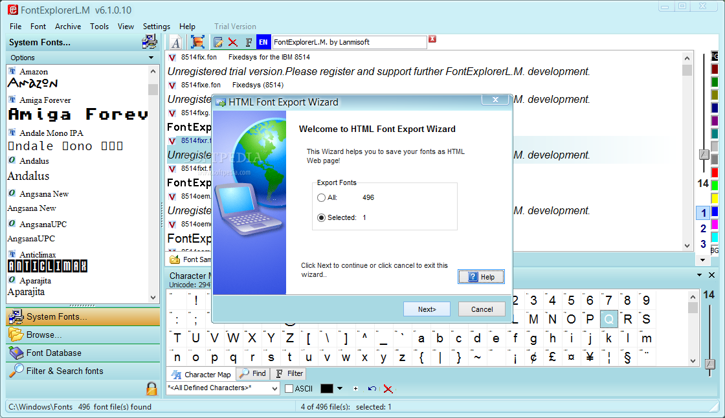This screenshot has height=418, width=725.
Task: Click the edit sample text notepad icon
Action: (217, 43)
